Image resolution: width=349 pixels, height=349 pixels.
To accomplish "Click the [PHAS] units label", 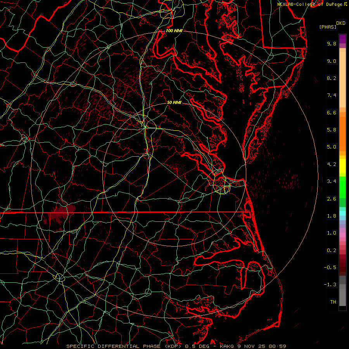I will (x=328, y=27).
